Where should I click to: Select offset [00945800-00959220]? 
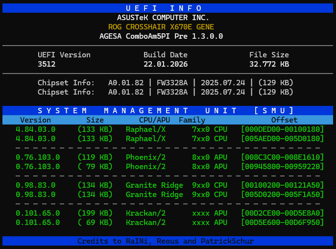coord(282,167)
